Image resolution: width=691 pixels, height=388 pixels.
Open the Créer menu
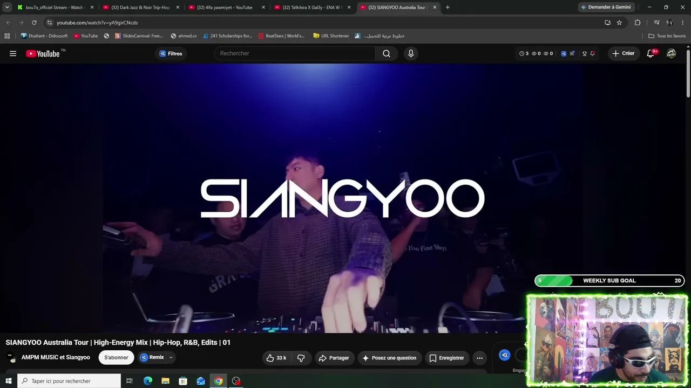point(624,53)
